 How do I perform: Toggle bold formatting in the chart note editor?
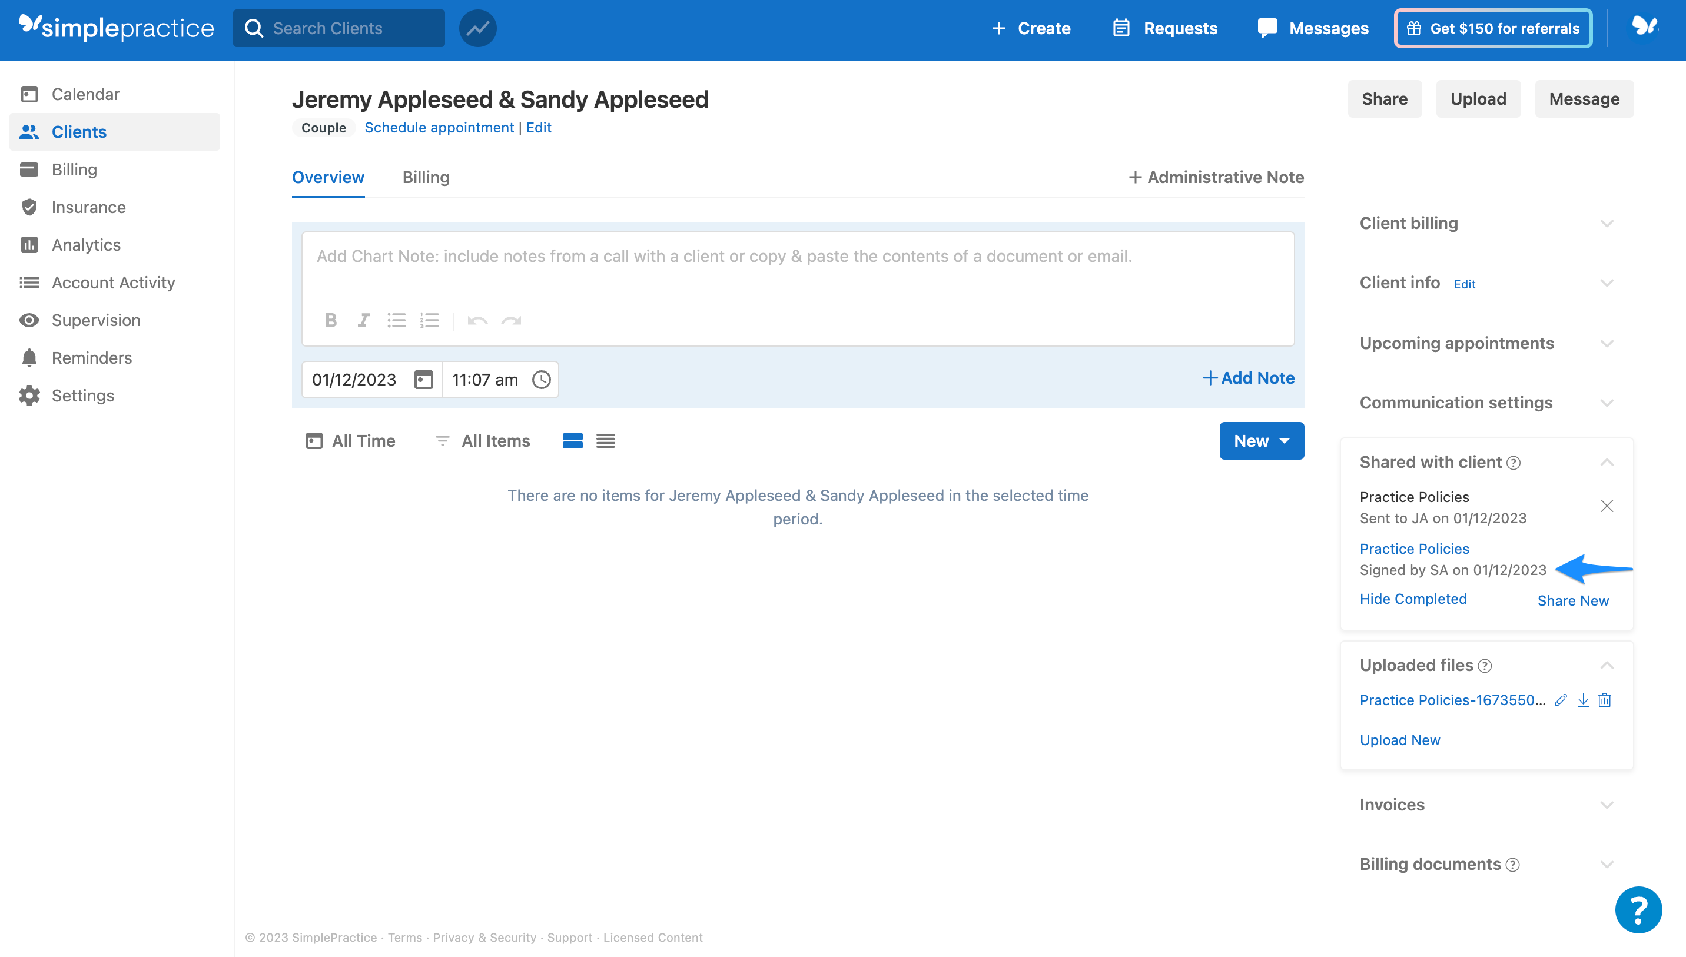(331, 321)
